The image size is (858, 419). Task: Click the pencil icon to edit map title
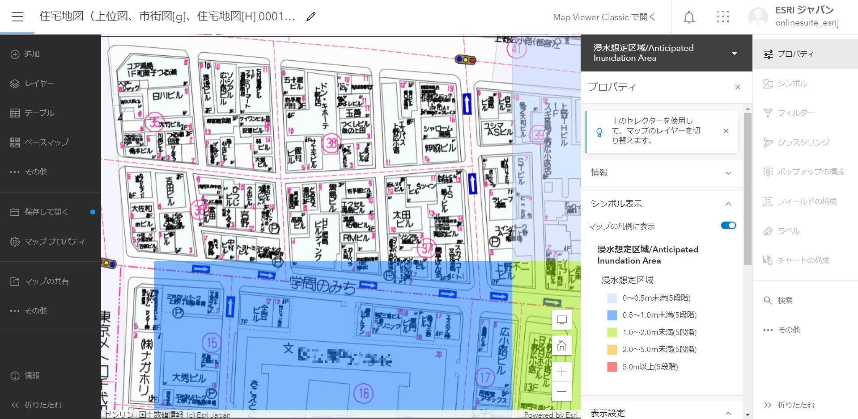[311, 17]
